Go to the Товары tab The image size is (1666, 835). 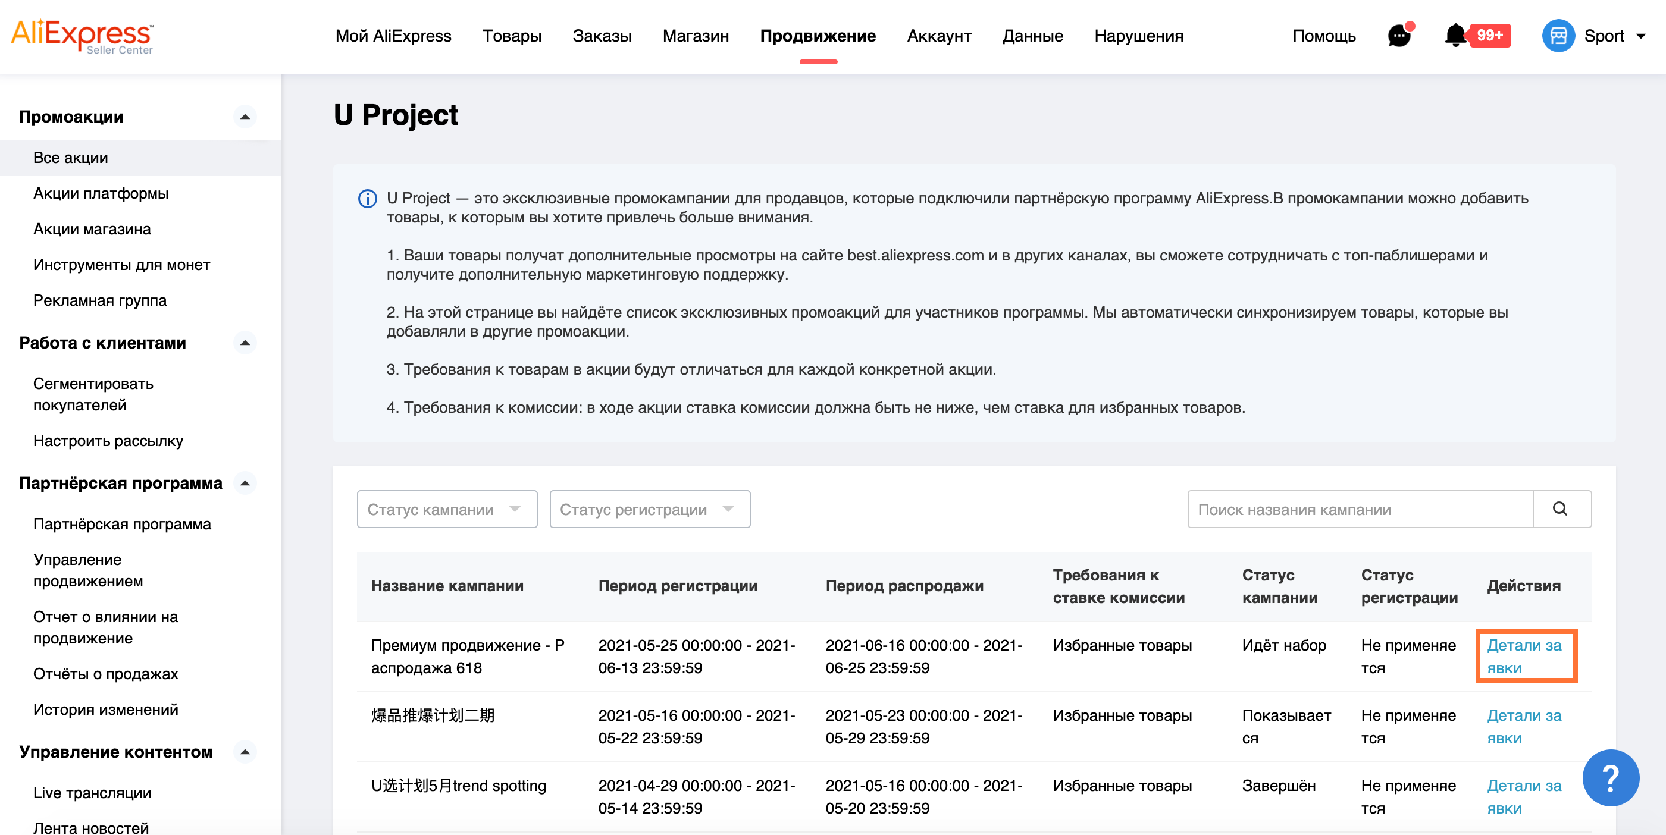pos(512,36)
